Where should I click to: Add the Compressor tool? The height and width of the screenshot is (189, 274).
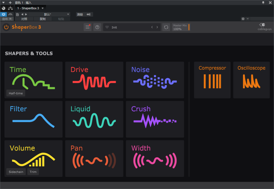(212, 80)
